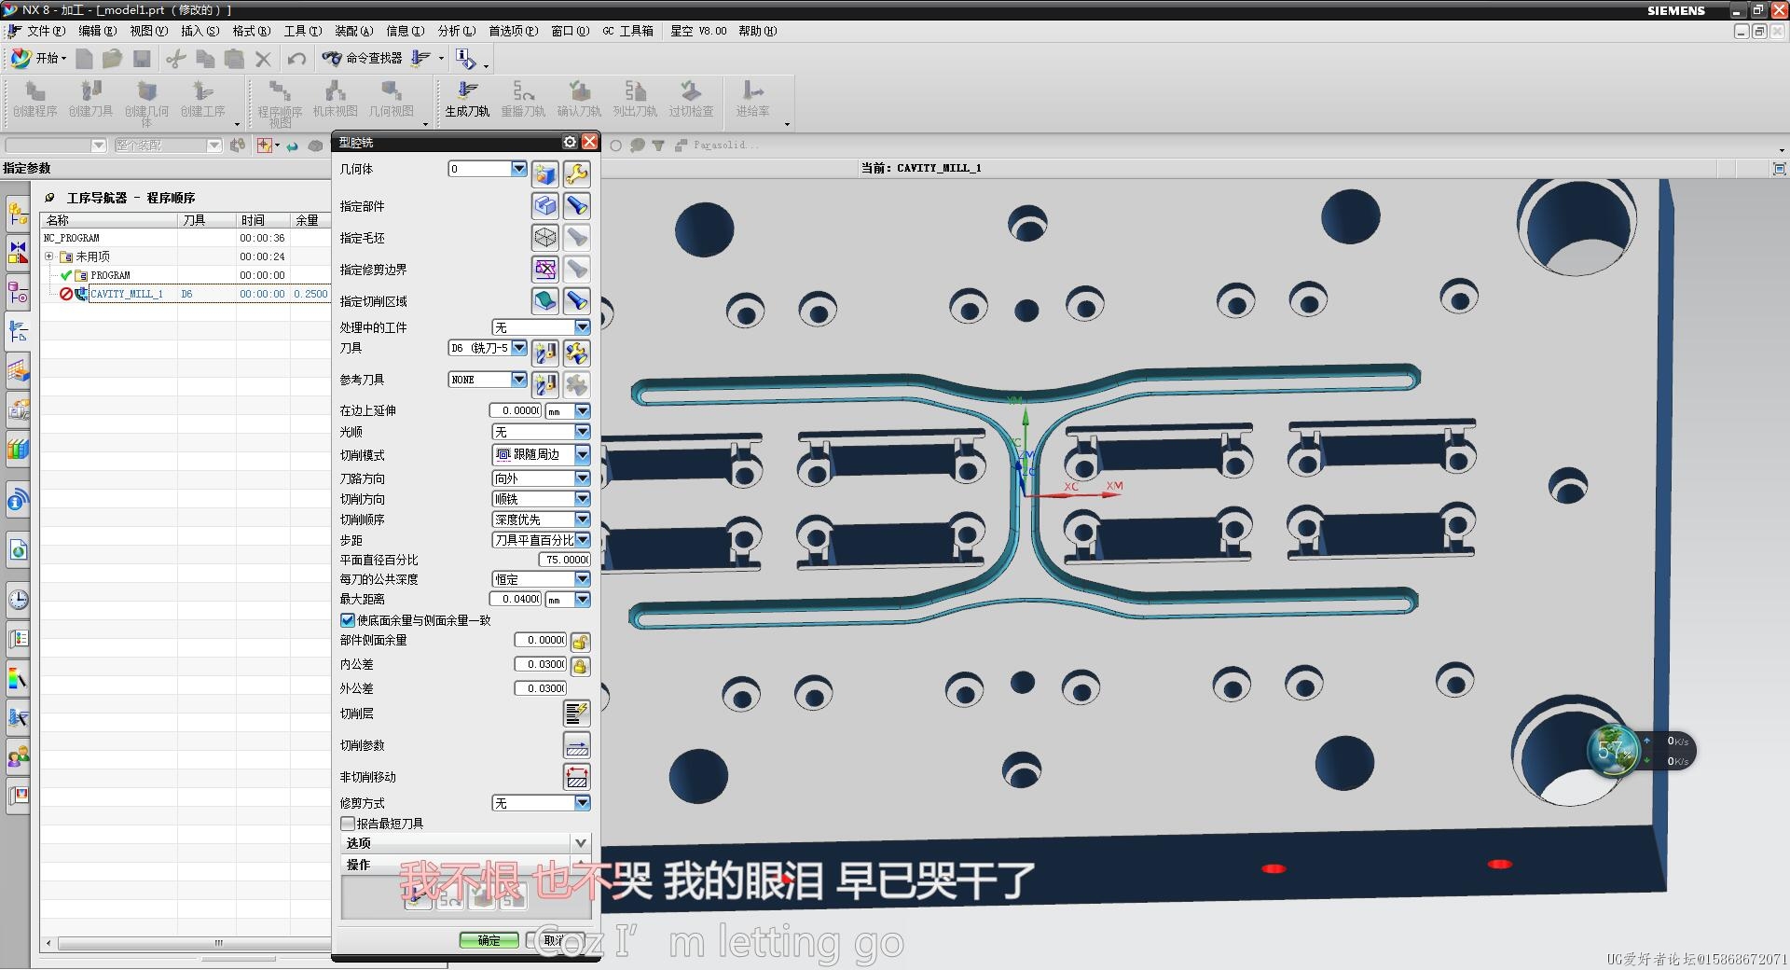This screenshot has width=1790, height=970.
Task: Open the 刀路方向 向外 dropdown
Action: pyautogui.click(x=583, y=478)
